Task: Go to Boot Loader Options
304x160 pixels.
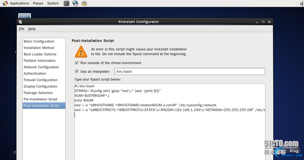Action: (44, 54)
